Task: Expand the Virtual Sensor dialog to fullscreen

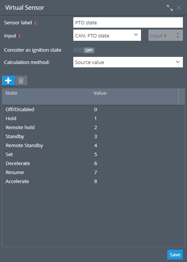Action: [170, 8]
